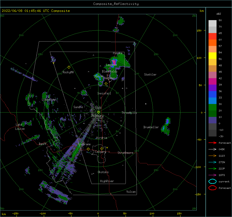Click the RockyMH label
This screenshot has height=217, width=232.
pyautogui.click(x=68, y=72)
